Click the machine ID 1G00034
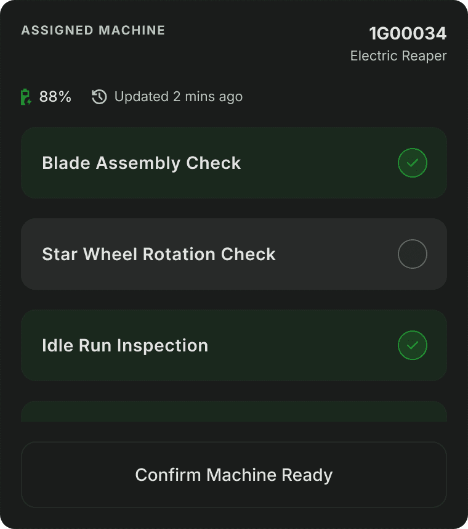Screen dimensions: 468x529 408,33
